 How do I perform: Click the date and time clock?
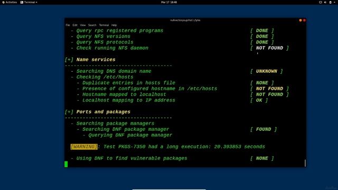pyautogui.click(x=169, y=2)
